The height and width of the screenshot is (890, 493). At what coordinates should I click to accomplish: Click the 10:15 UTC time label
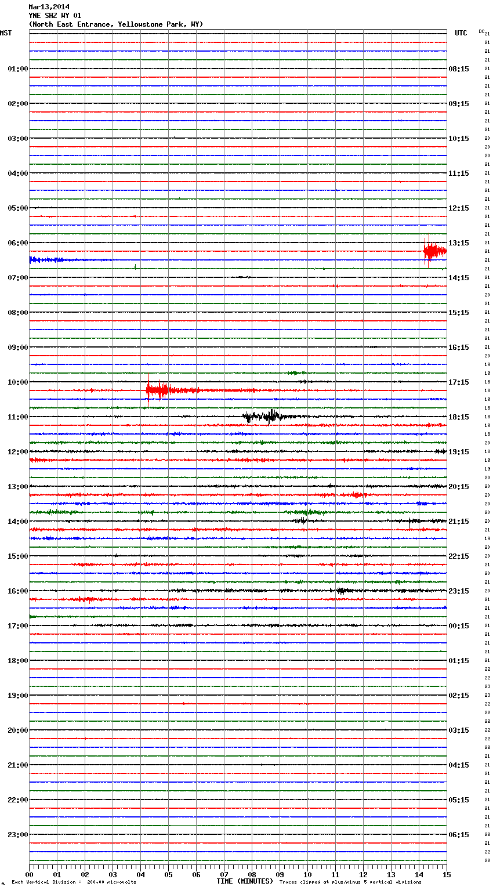tap(459, 139)
